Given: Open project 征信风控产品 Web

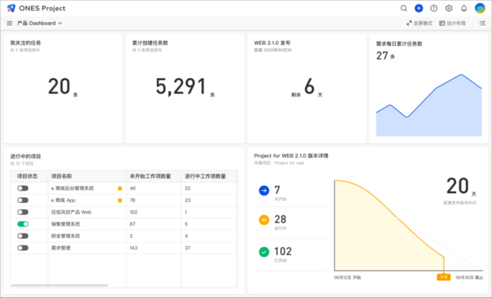Looking at the screenshot, I should [71, 212].
